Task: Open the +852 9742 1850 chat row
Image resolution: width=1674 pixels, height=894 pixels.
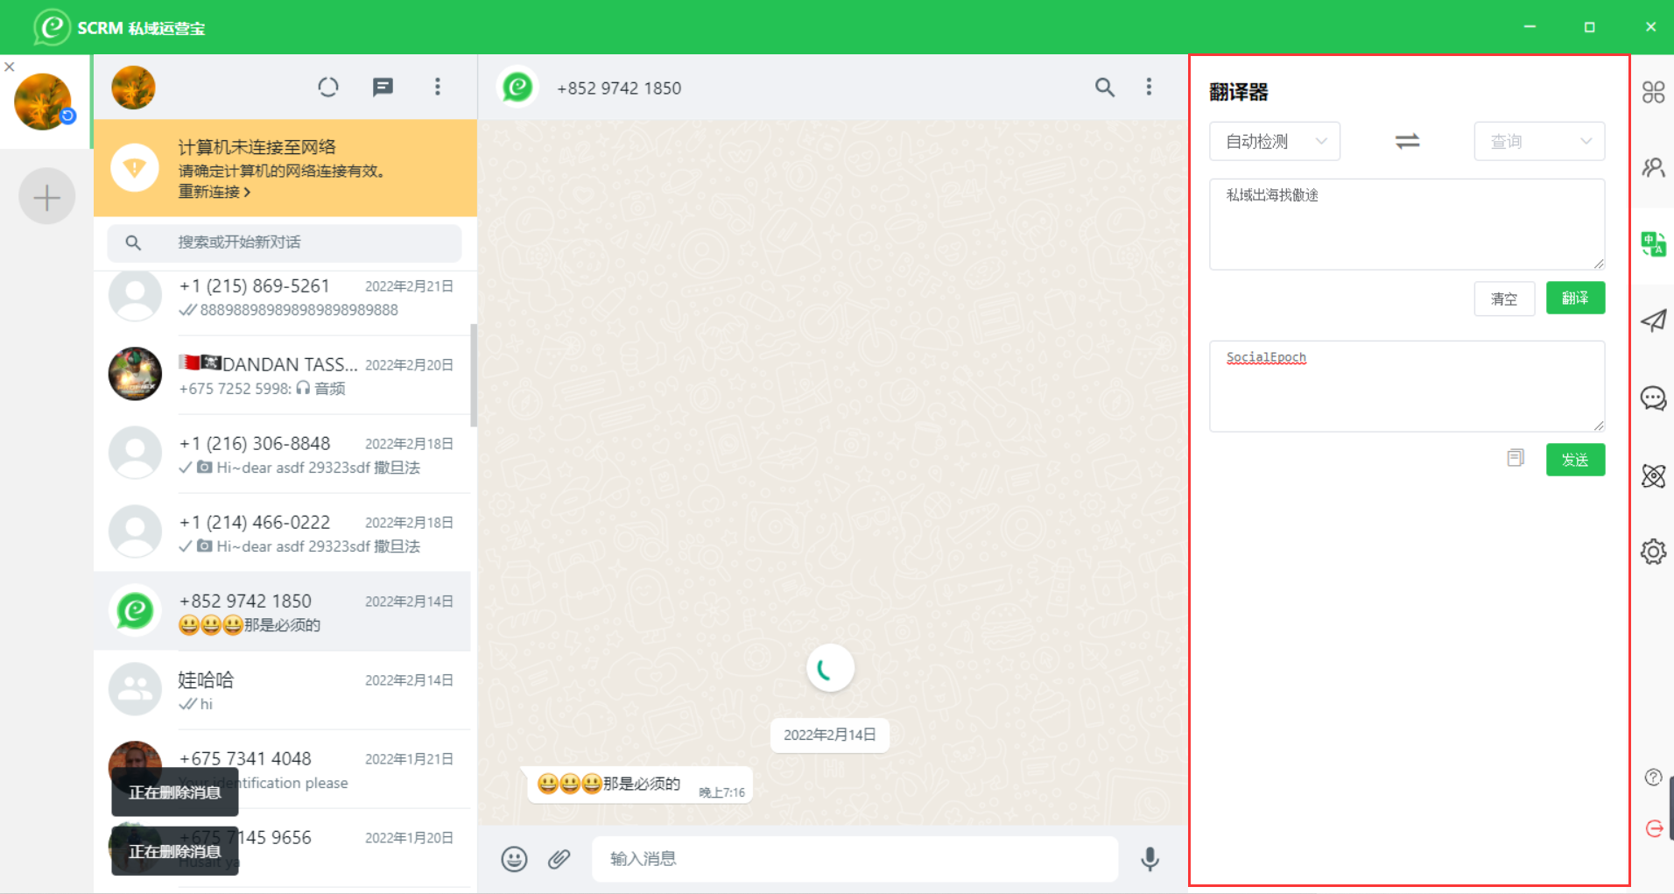Action: tap(282, 612)
